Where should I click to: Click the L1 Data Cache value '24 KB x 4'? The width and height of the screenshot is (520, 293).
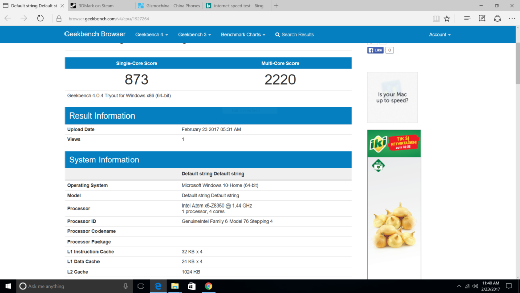point(192,262)
